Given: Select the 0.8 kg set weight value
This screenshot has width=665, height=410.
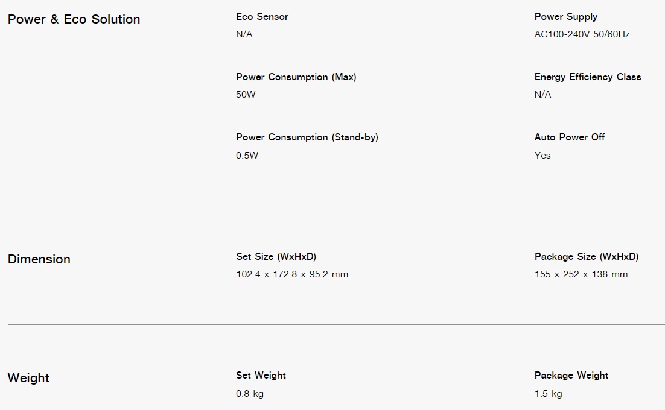Looking at the screenshot, I should pos(250,394).
